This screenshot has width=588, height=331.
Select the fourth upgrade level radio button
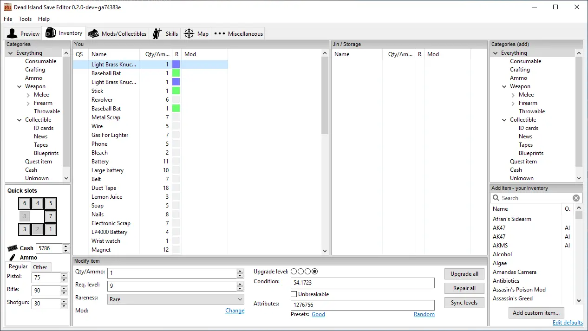pos(315,272)
